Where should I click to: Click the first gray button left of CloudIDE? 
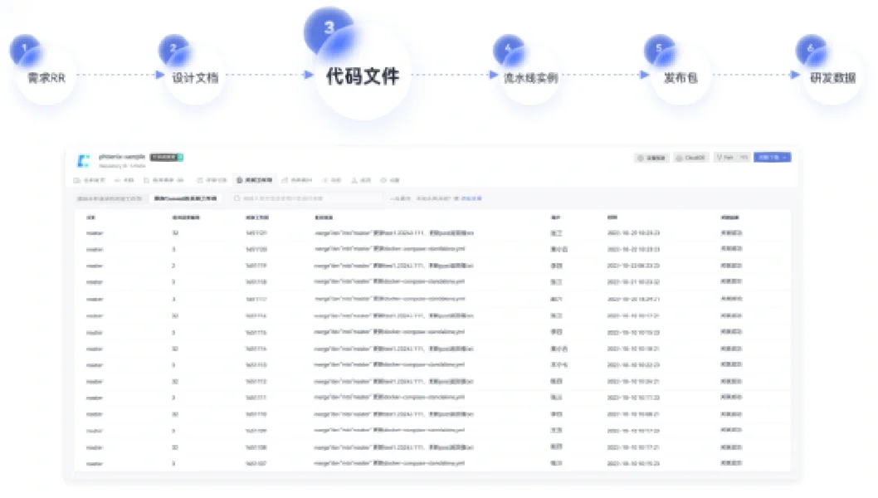coord(651,158)
